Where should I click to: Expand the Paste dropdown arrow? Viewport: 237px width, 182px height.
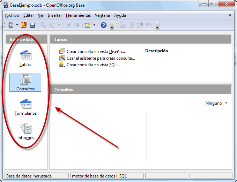tap(59, 25)
